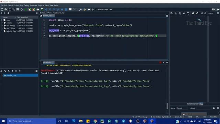Open the PYTHONPATH manager icon
The width and height of the screenshot is (220, 124).
(x=85, y=9)
